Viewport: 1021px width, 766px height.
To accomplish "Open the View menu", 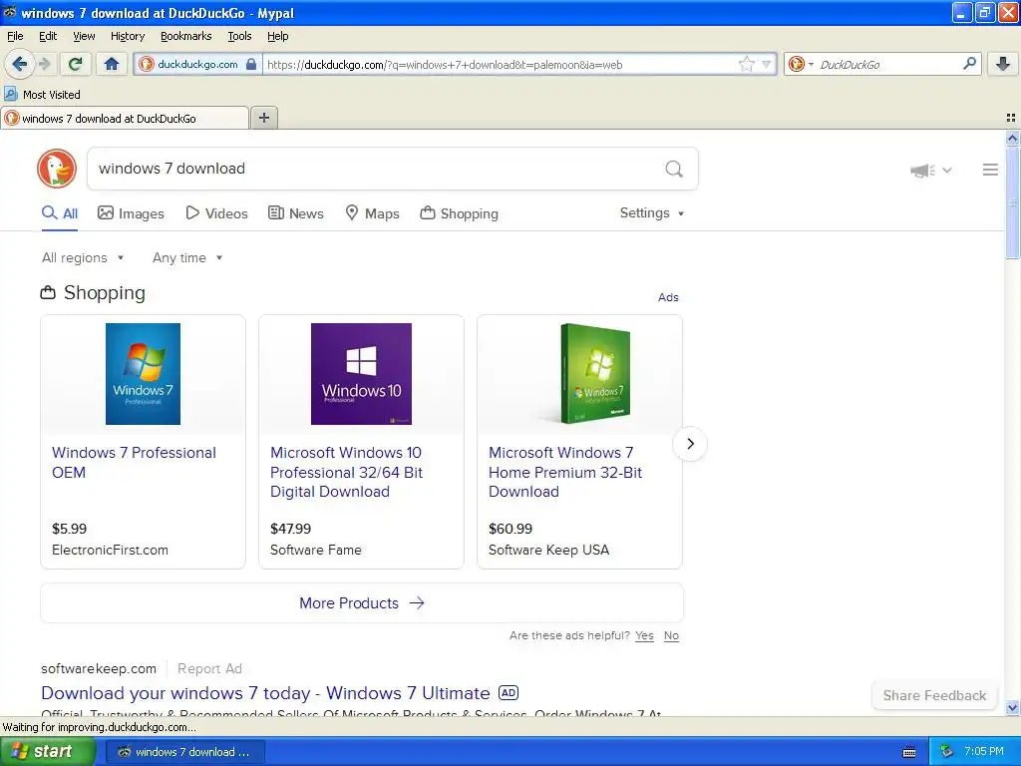I will [84, 36].
